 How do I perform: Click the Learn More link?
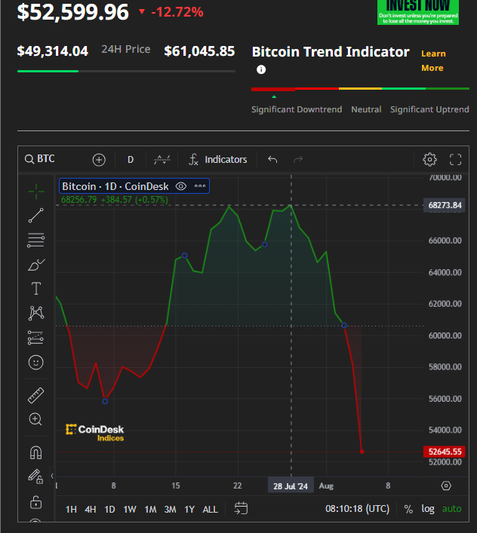(432, 60)
